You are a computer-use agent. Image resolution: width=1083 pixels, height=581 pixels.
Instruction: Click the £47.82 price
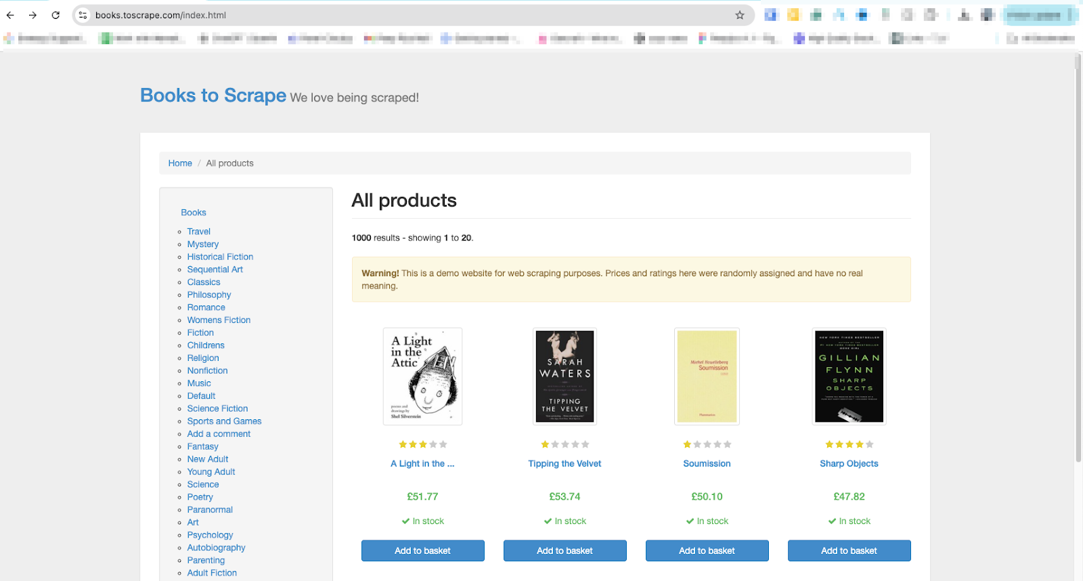(849, 496)
